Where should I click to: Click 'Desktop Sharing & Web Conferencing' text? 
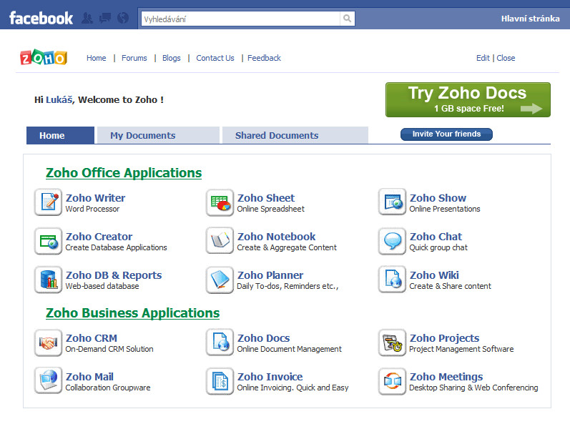(473, 388)
